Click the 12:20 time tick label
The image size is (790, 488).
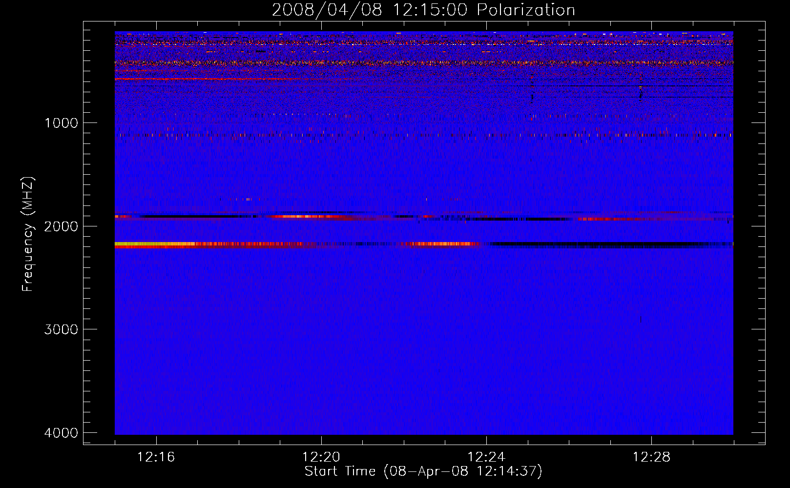click(x=321, y=457)
